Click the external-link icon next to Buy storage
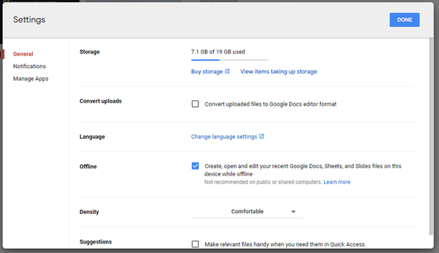The image size is (439, 253). click(x=227, y=71)
